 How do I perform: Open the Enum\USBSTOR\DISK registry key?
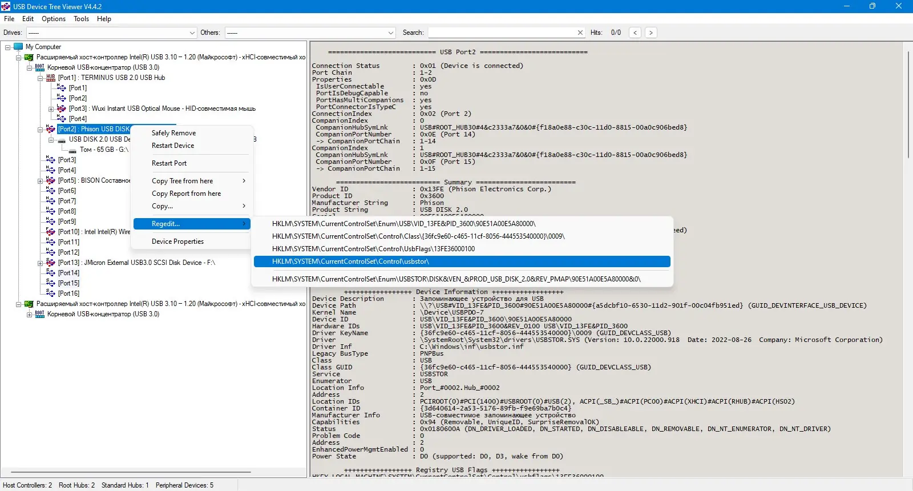(462, 279)
